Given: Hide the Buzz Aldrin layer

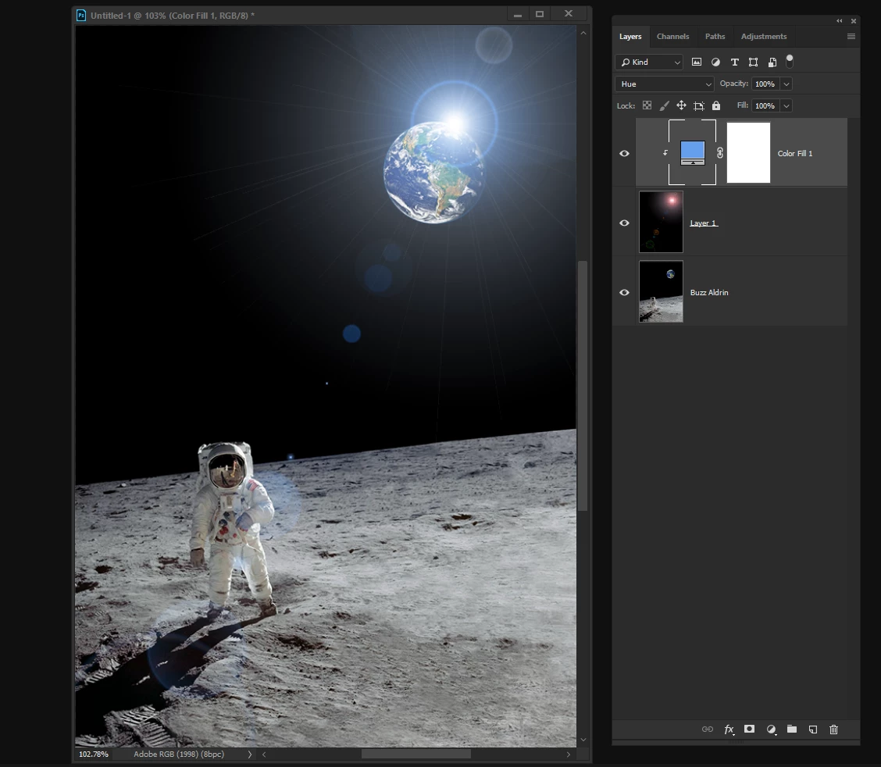Looking at the screenshot, I should click(x=624, y=293).
